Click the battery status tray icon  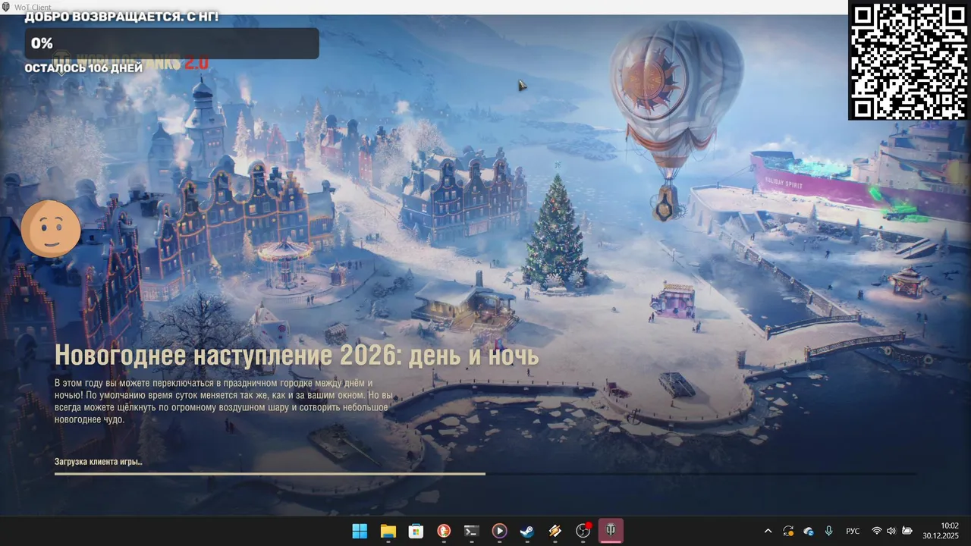click(907, 531)
